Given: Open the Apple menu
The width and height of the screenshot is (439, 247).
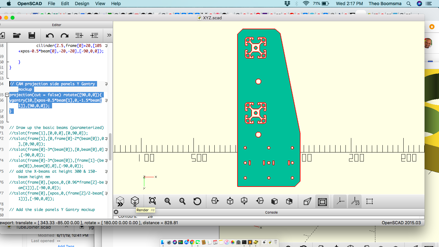Looking at the screenshot, I should point(9,4).
